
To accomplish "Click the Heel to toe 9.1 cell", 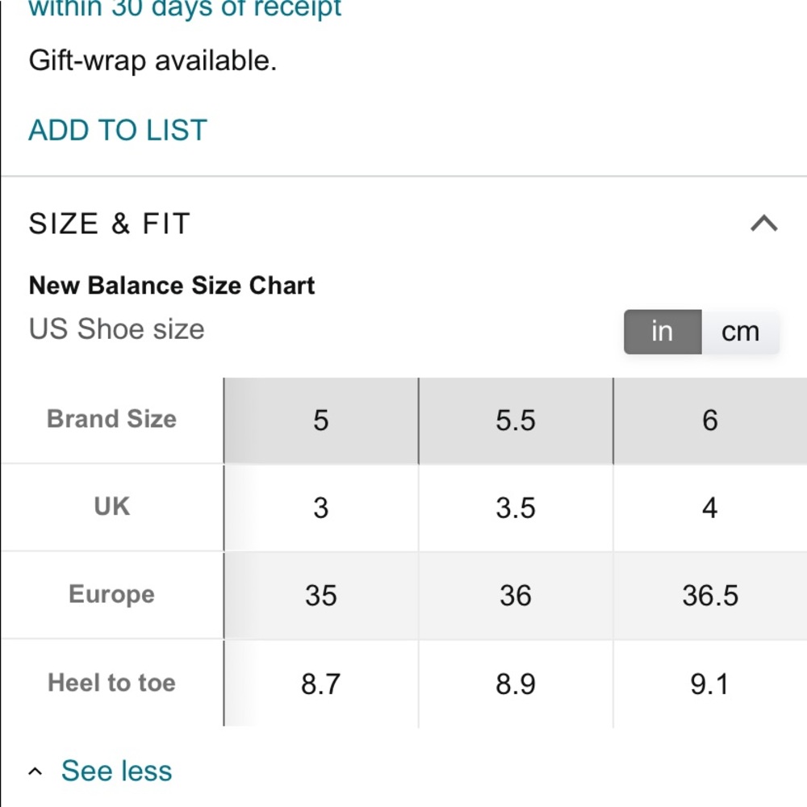I will pyautogui.click(x=710, y=684).
